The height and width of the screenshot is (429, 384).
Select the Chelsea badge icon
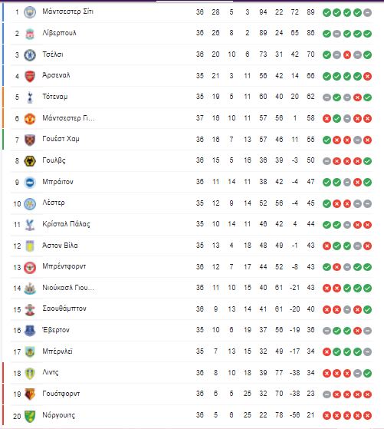30,54
